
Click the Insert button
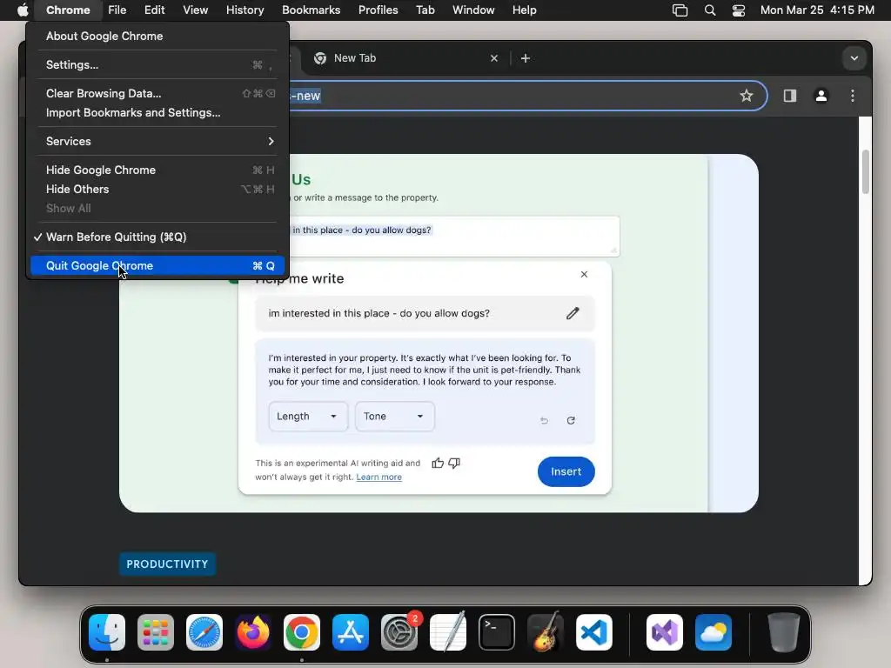pyautogui.click(x=566, y=471)
